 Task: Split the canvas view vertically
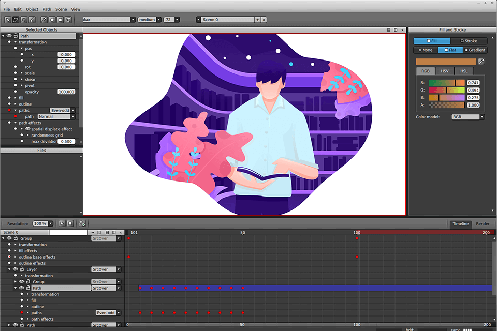(396, 30)
